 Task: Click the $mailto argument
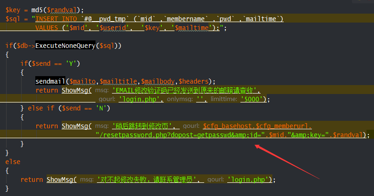tap(82, 81)
